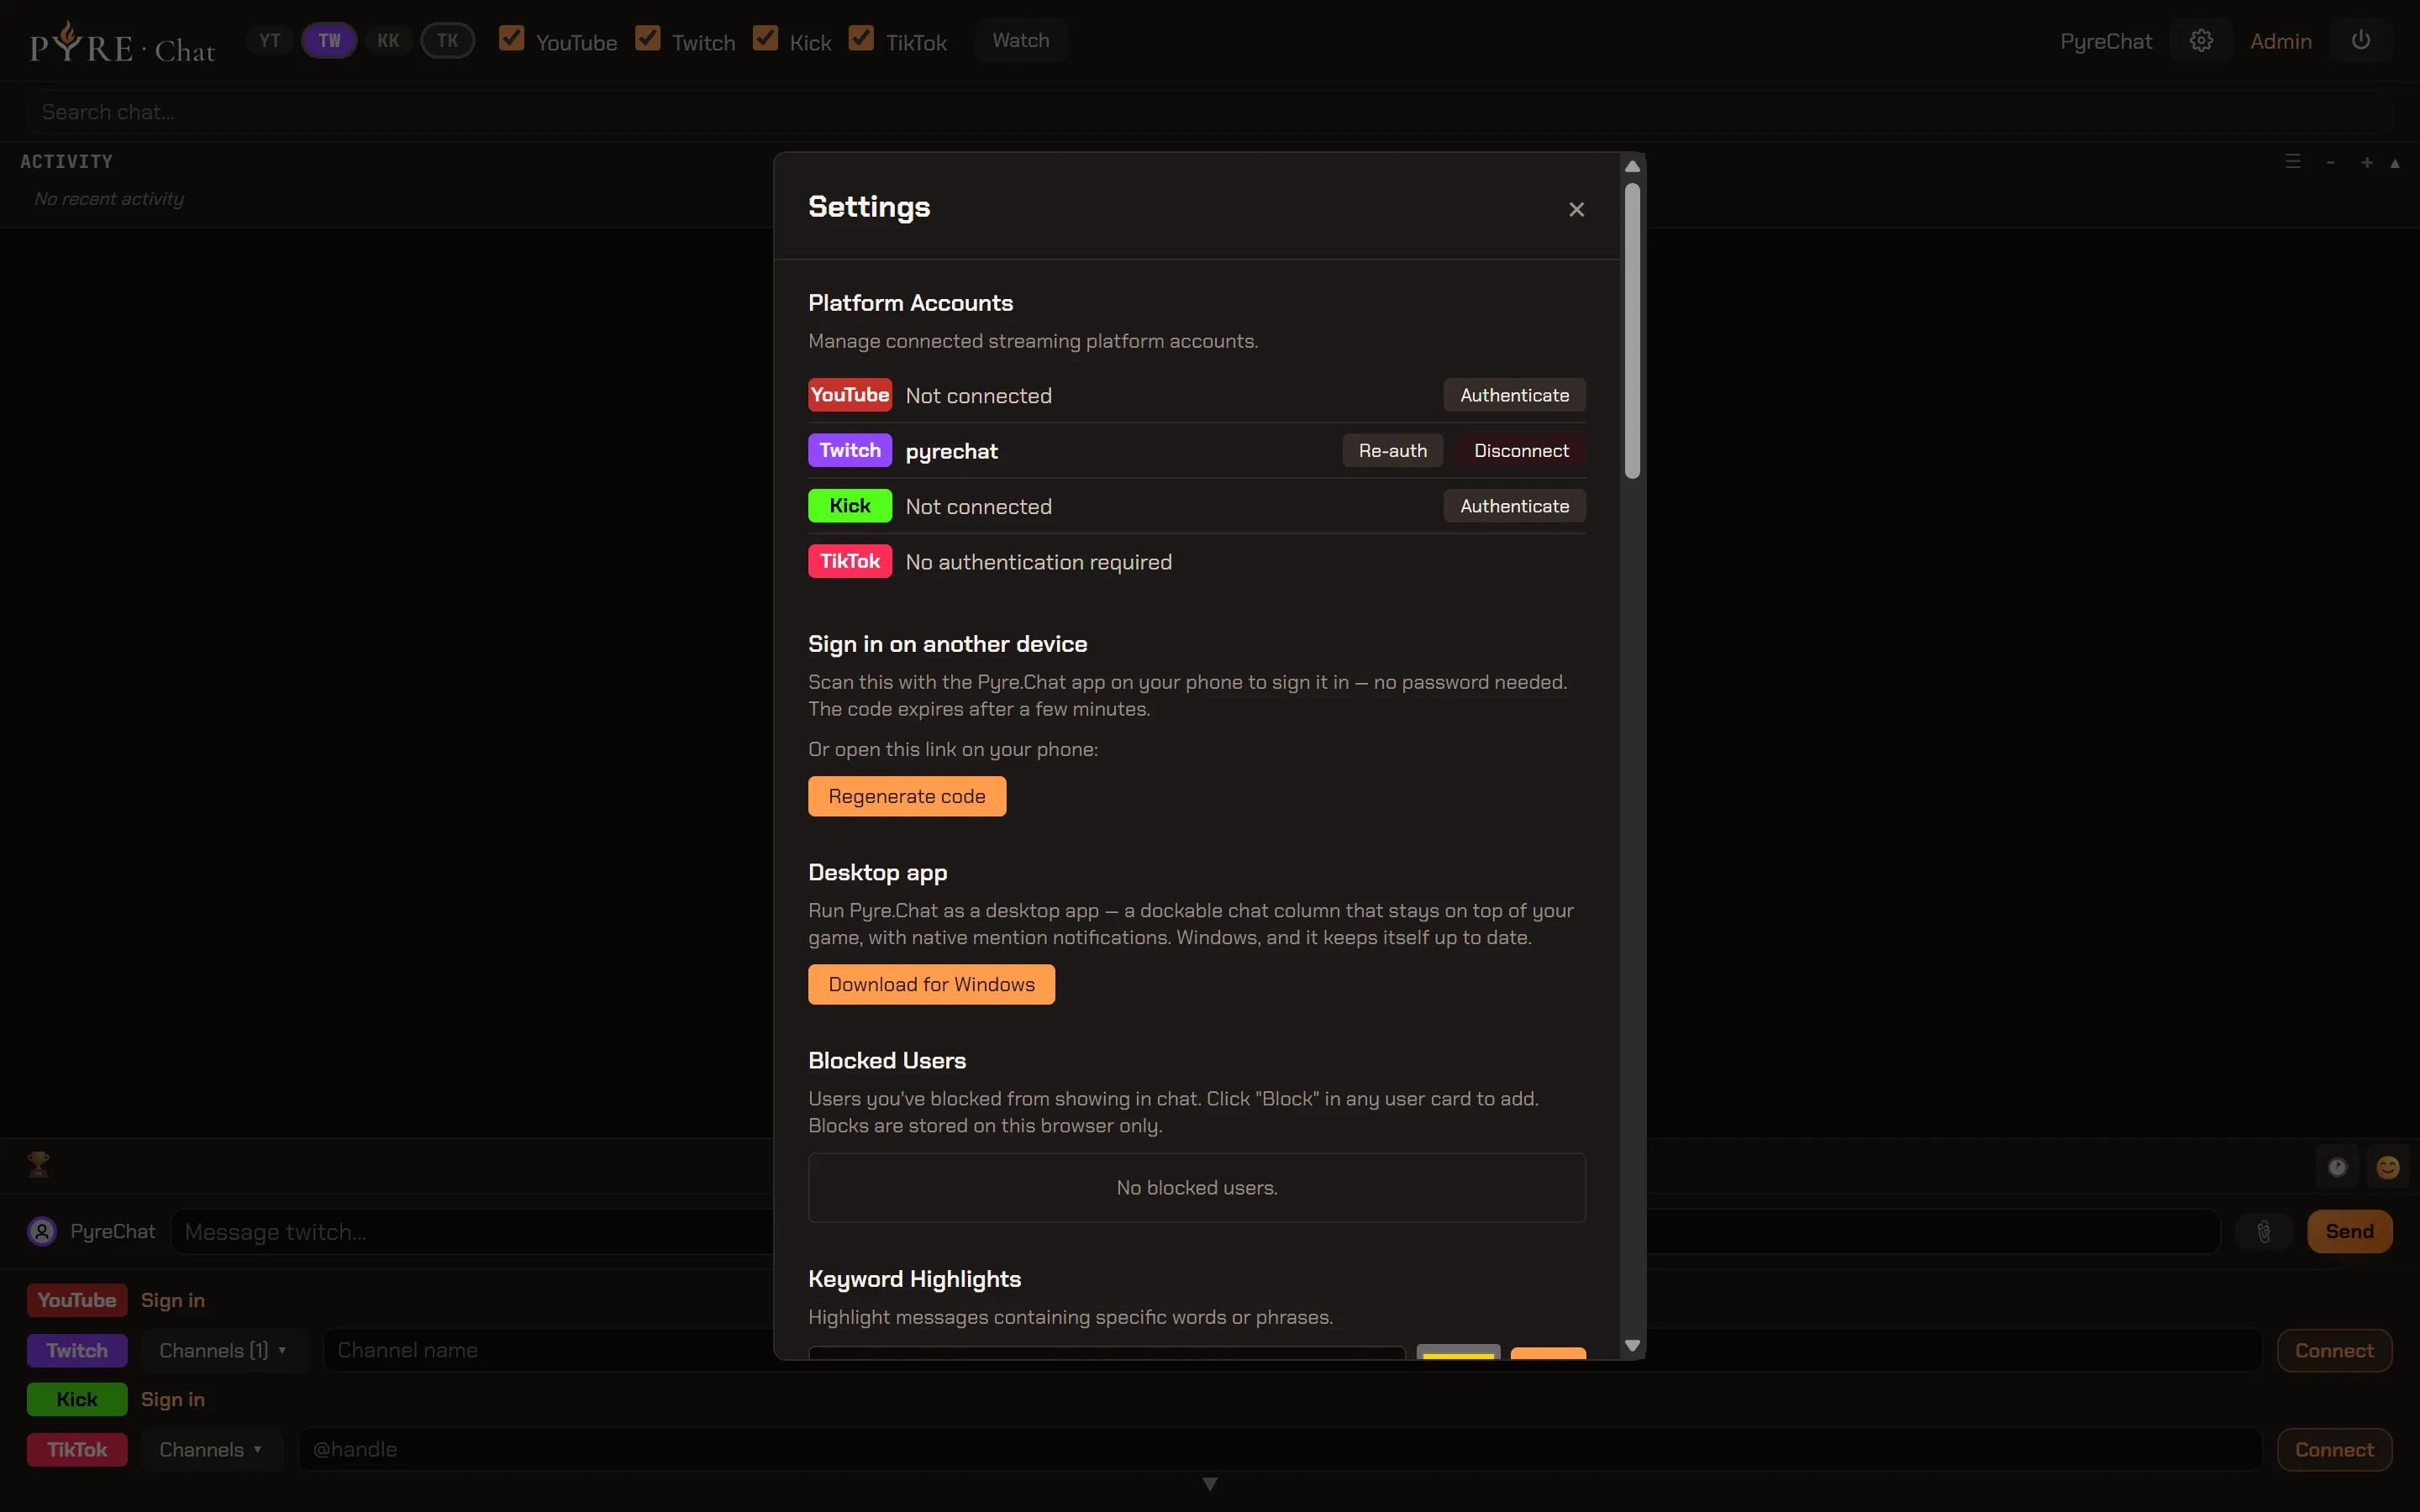Click the Settings dialog title

pos(868,207)
